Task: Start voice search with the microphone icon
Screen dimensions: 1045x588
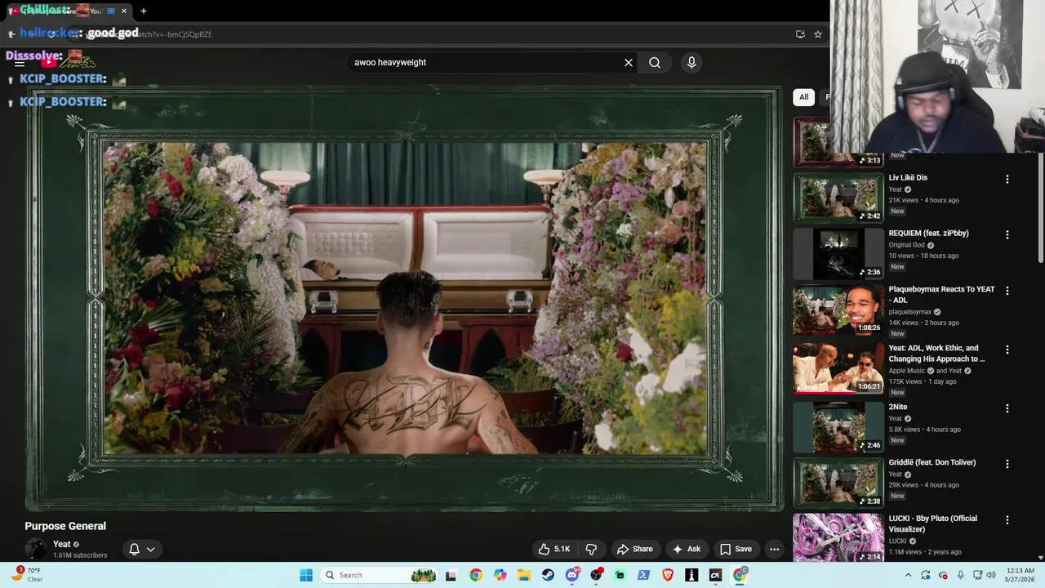Action: pyautogui.click(x=691, y=62)
